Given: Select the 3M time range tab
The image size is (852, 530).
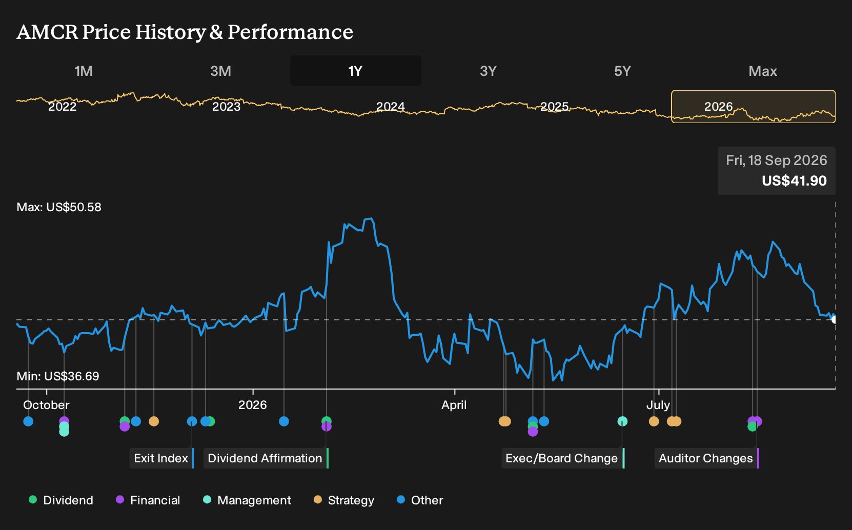Looking at the screenshot, I should (220, 71).
